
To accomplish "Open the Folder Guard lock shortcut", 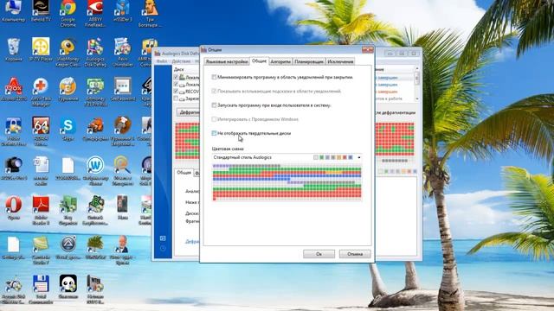I will (14, 131).
